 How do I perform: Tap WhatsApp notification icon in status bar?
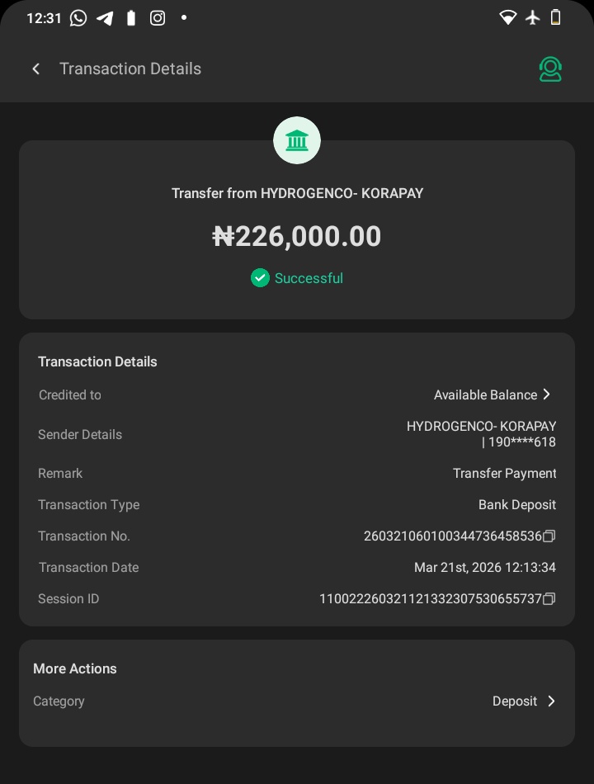click(x=78, y=18)
